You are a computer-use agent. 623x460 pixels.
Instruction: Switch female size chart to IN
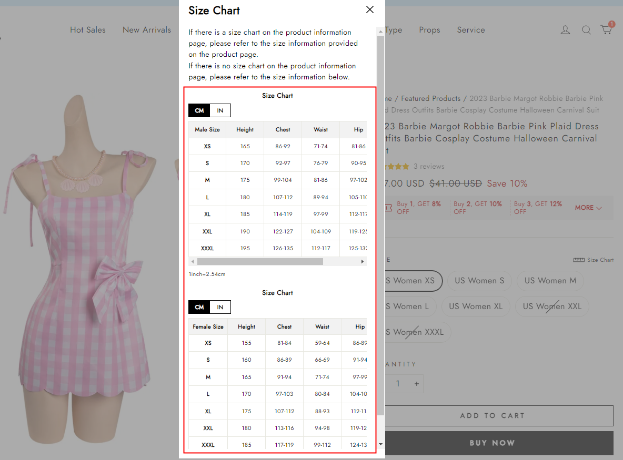[x=220, y=307]
